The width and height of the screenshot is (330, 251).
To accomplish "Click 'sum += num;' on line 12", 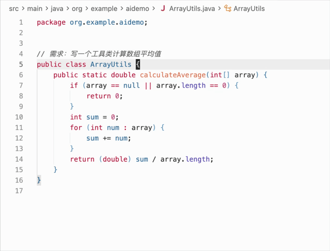I will (108, 138).
